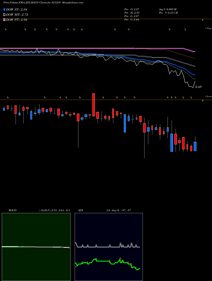Screen dimensions: 212x281
Task: Select the 'Pre H:' high price text
Action: 132,13
